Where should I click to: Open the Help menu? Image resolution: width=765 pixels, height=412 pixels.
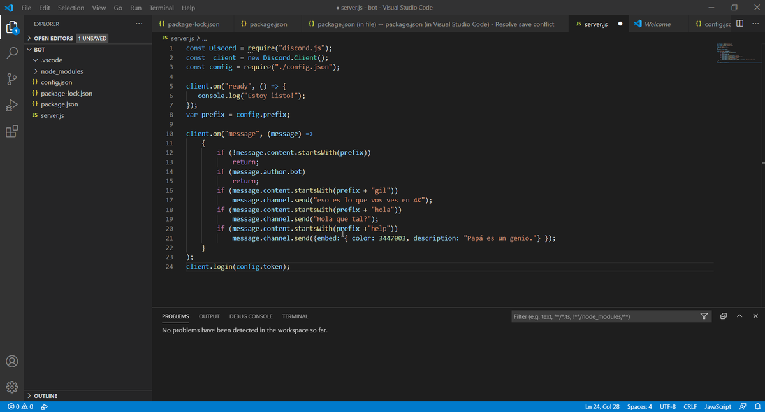[x=188, y=8]
